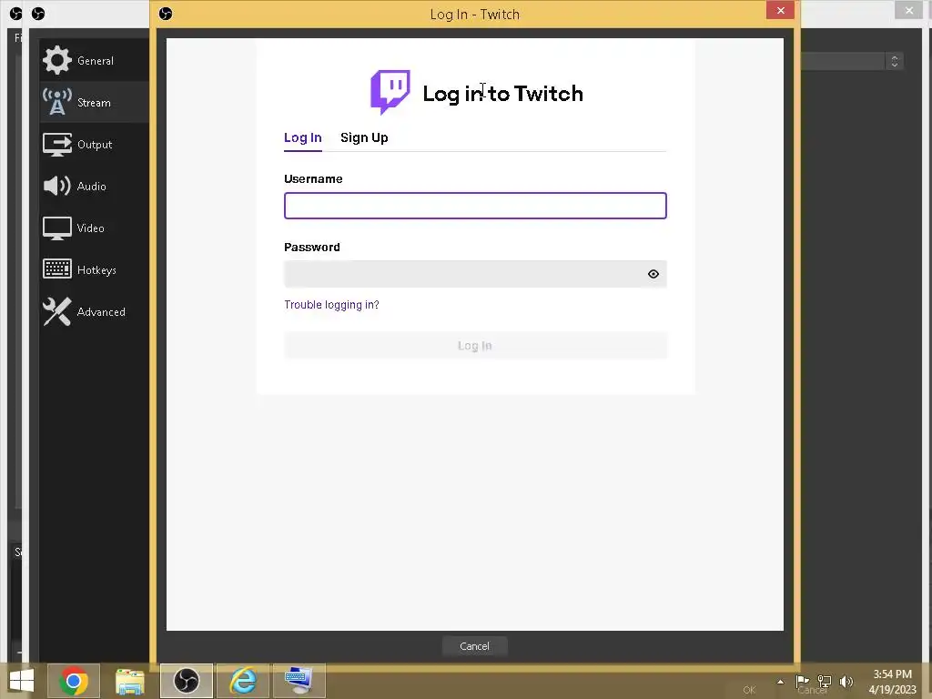Open the computer keyboard app on taskbar

click(299, 681)
